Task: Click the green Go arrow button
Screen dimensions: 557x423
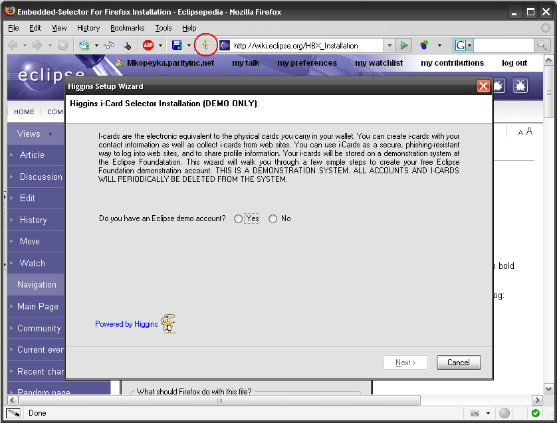Action: [x=404, y=45]
